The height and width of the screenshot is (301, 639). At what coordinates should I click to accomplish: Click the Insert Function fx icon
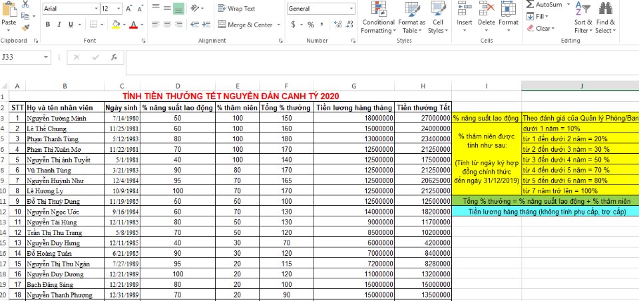pos(114,57)
